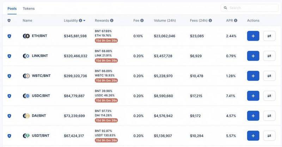Select the Pools tab
Screen dimensions: 282x147
pyautogui.click(x=12, y=8)
